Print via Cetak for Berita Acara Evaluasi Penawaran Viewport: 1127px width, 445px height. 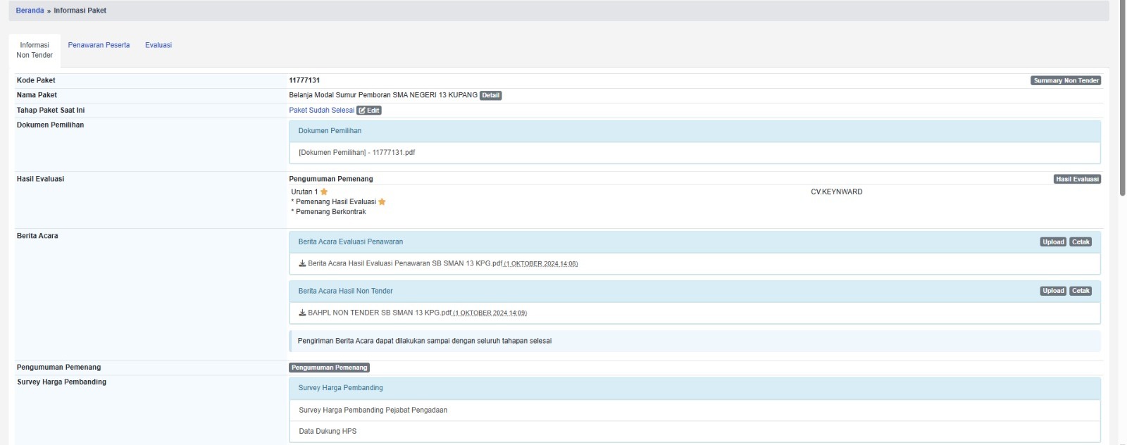[1081, 242]
